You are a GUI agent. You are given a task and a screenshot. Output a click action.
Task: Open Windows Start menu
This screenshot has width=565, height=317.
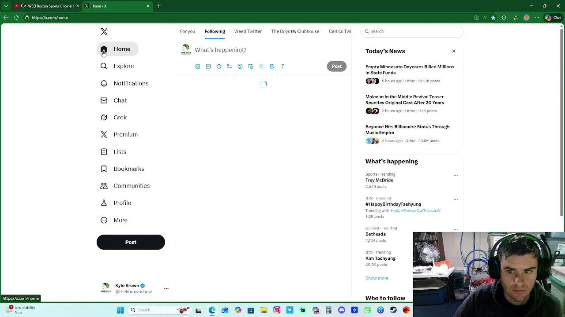(120, 310)
